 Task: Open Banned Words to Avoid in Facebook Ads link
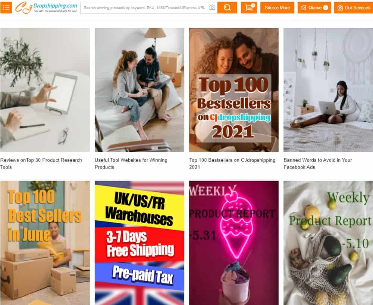tap(318, 164)
